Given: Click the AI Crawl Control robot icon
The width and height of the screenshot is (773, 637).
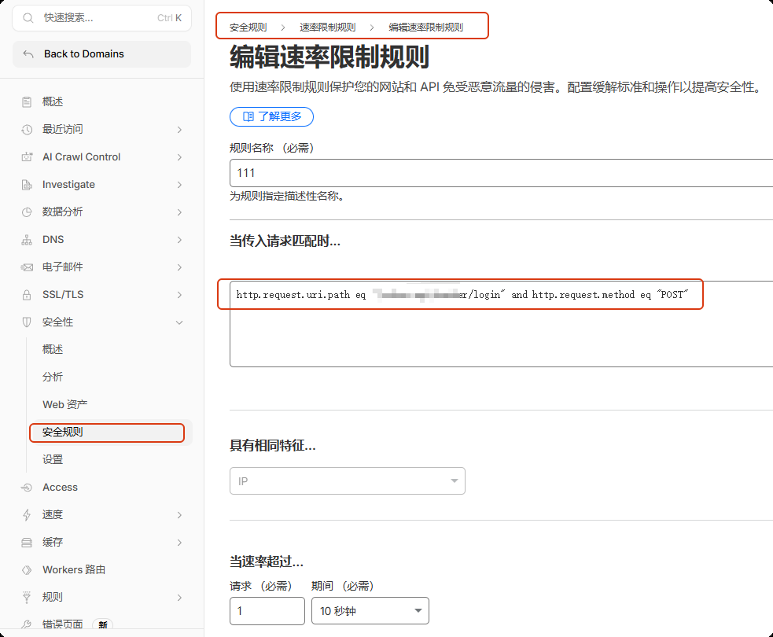Looking at the screenshot, I should coord(27,157).
